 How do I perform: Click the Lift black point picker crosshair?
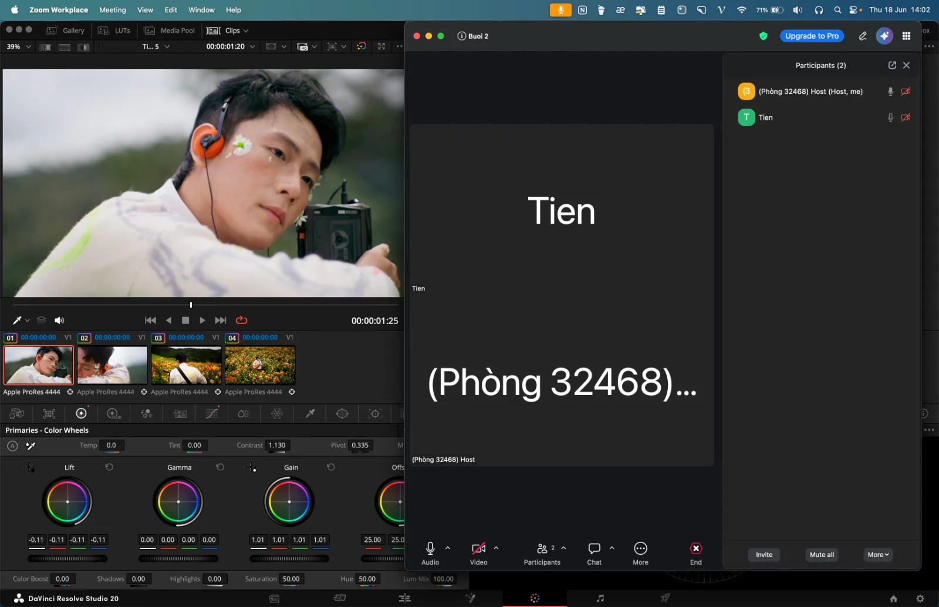29,467
